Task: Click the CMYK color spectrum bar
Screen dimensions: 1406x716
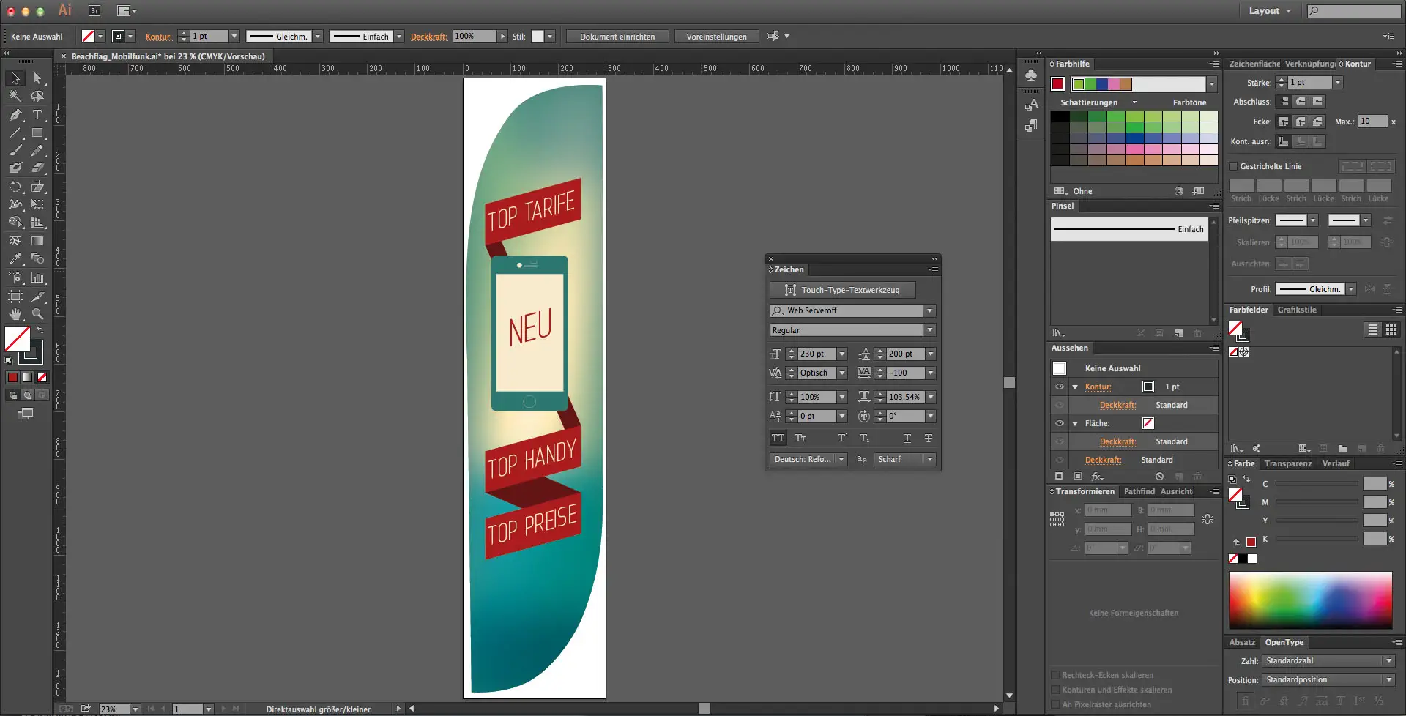Action: coord(1310,600)
